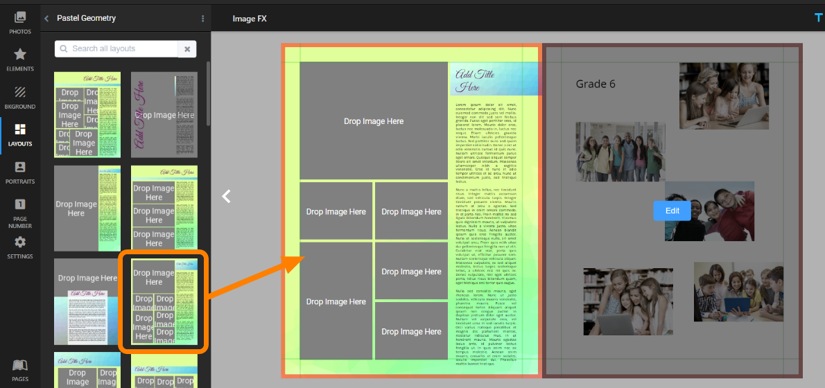Click the Lorem ipsum text column
The image size is (825, 388).
coord(486,234)
